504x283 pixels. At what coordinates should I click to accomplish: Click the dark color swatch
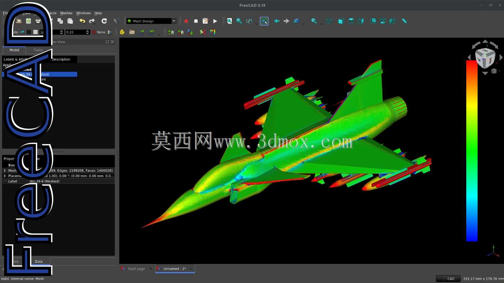pos(29,32)
